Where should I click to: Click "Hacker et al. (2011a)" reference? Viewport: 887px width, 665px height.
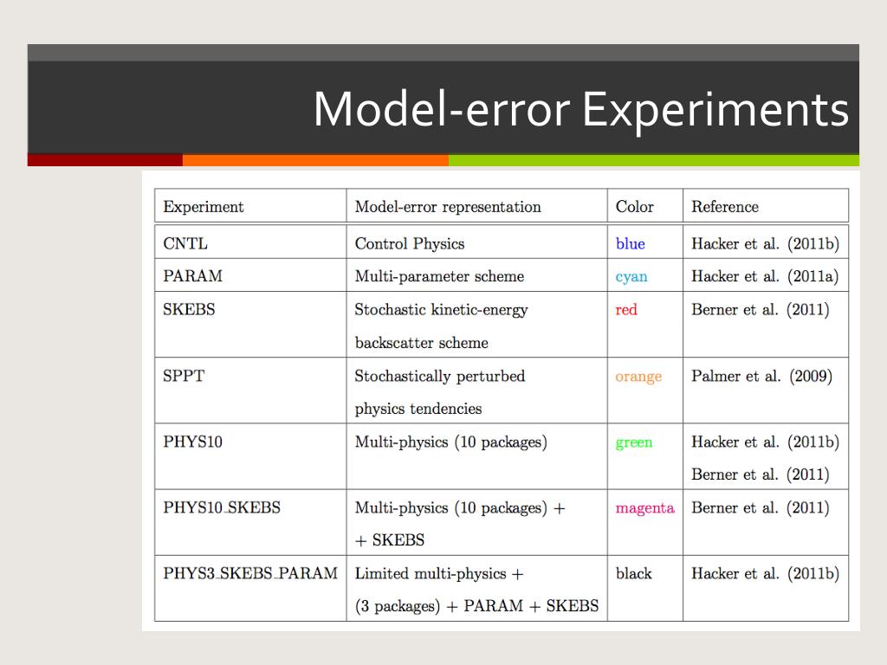pyautogui.click(x=766, y=276)
